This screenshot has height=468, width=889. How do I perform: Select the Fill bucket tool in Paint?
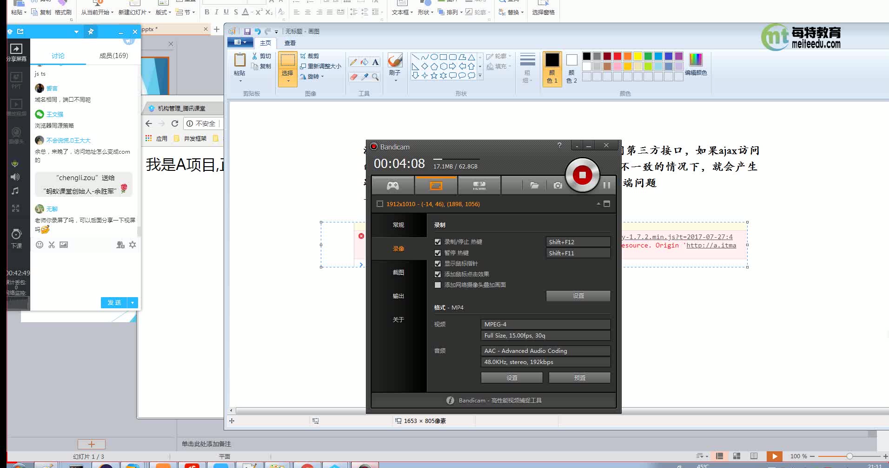click(x=365, y=62)
